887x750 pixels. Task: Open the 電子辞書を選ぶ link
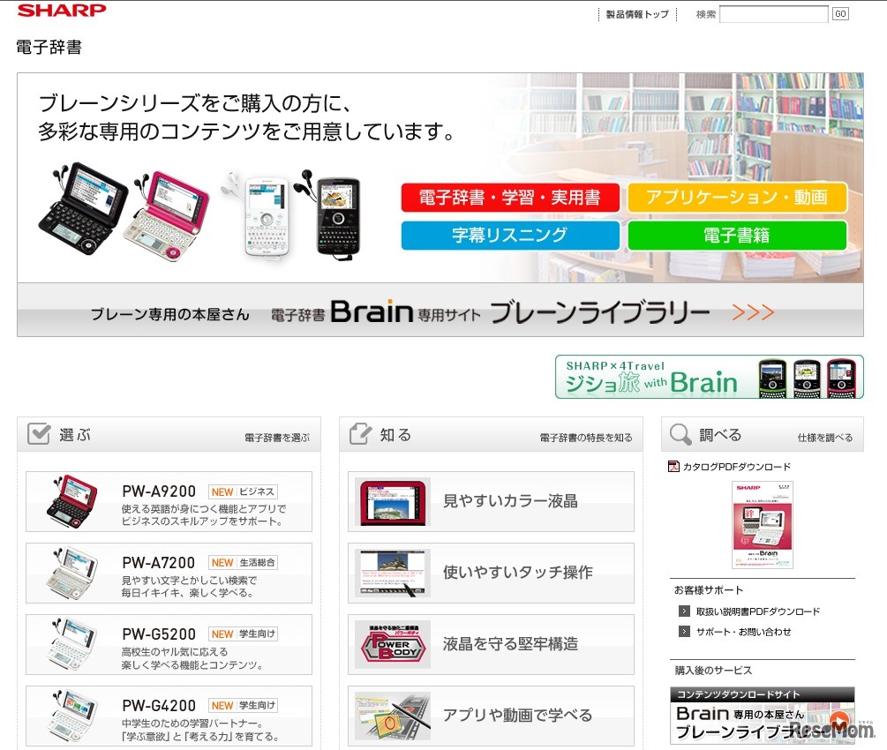(277, 438)
